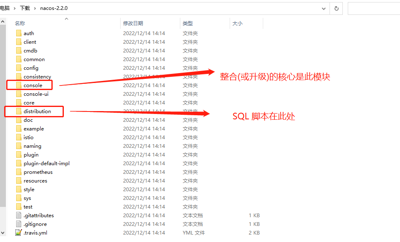Click the test folder icon

tap(19, 206)
